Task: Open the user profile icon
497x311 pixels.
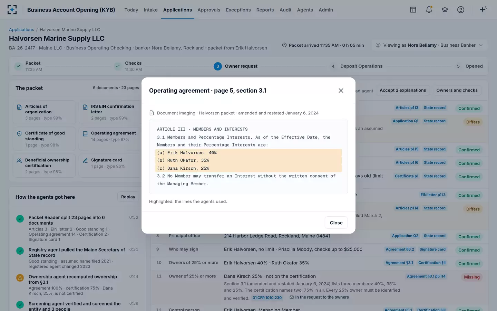Action: 461,10
